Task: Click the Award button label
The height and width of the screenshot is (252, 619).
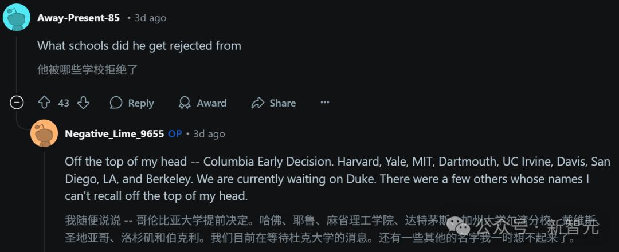Action: (x=211, y=103)
